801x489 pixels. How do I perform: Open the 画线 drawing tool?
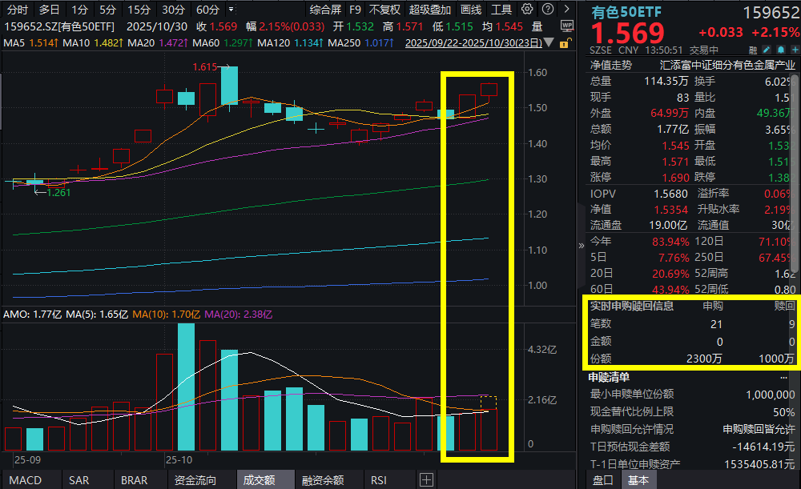click(471, 10)
